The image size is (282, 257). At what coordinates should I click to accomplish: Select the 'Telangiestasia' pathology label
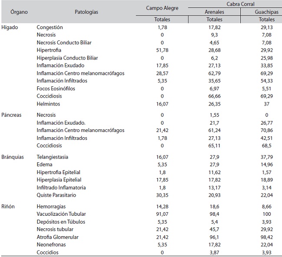pyautogui.click(x=52, y=157)
